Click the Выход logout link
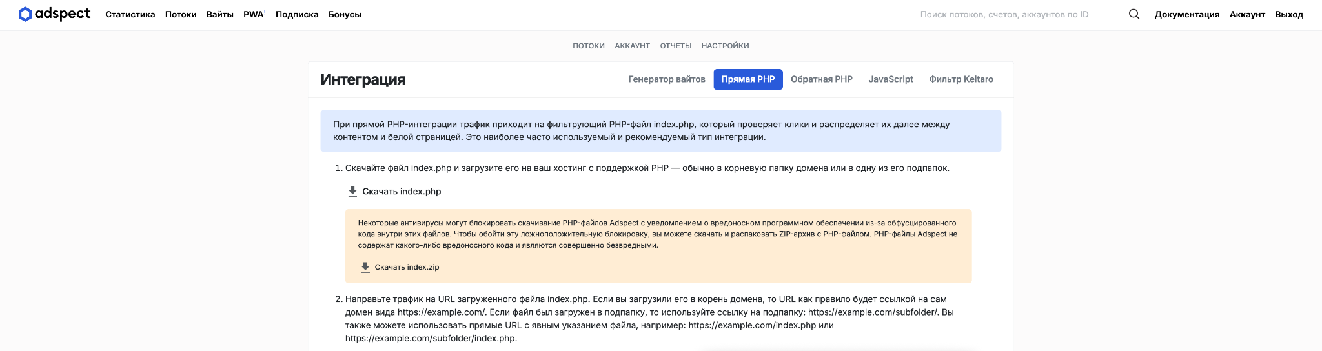 point(1289,14)
